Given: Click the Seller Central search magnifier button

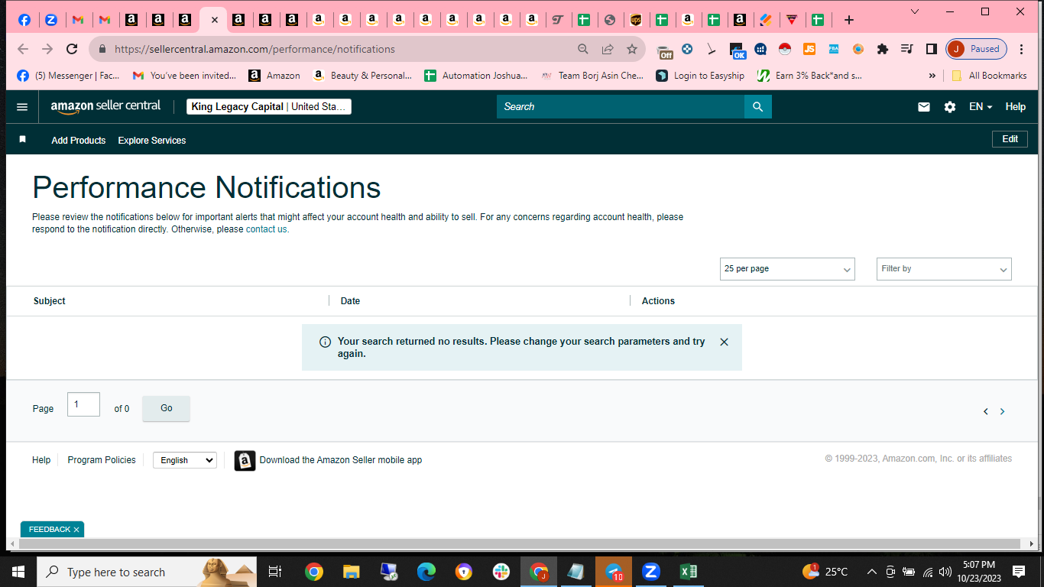Looking at the screenshot, I should coord(758,107).
